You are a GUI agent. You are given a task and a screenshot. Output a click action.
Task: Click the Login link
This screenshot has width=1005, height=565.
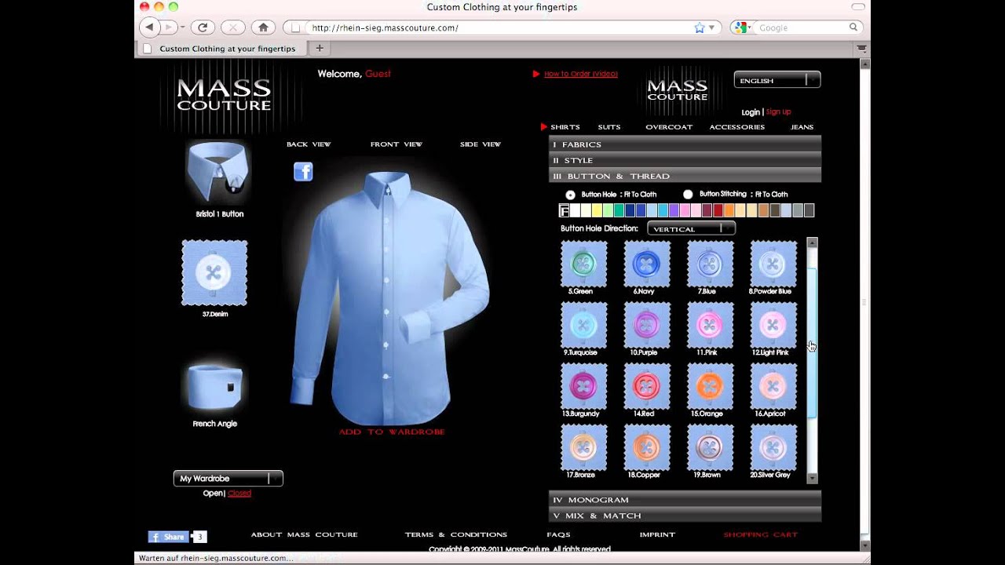coord(751,112)
